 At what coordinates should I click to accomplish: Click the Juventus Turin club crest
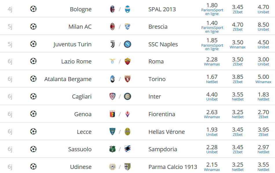(x=112, y=44)
